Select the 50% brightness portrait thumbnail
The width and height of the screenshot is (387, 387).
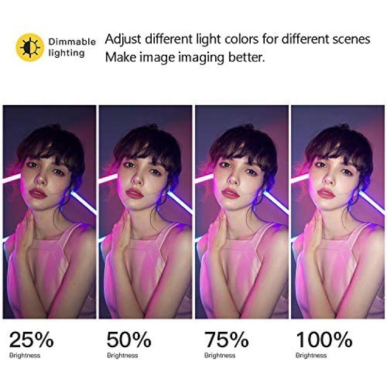click(x=146, y=212)
